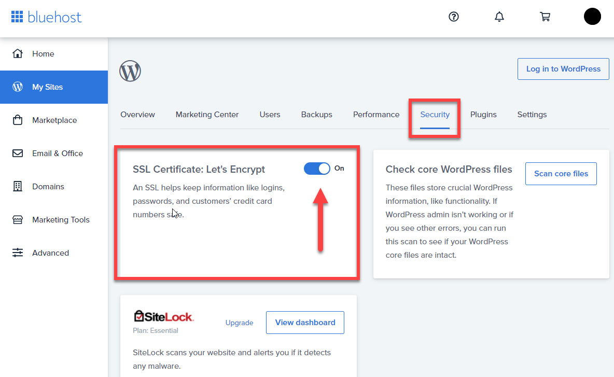Open the account profile avatar
The image size is (614, 377).
tap(592, 17)
